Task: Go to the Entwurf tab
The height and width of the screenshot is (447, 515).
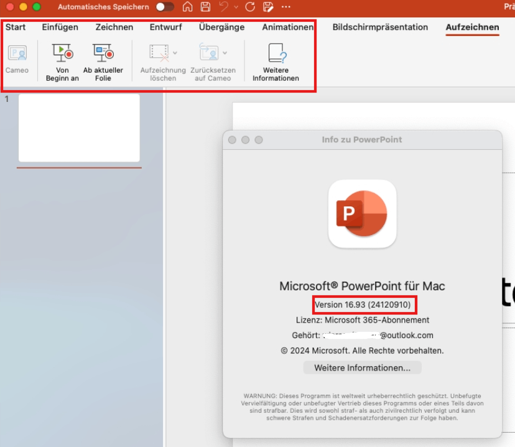Action: (166, 27)
